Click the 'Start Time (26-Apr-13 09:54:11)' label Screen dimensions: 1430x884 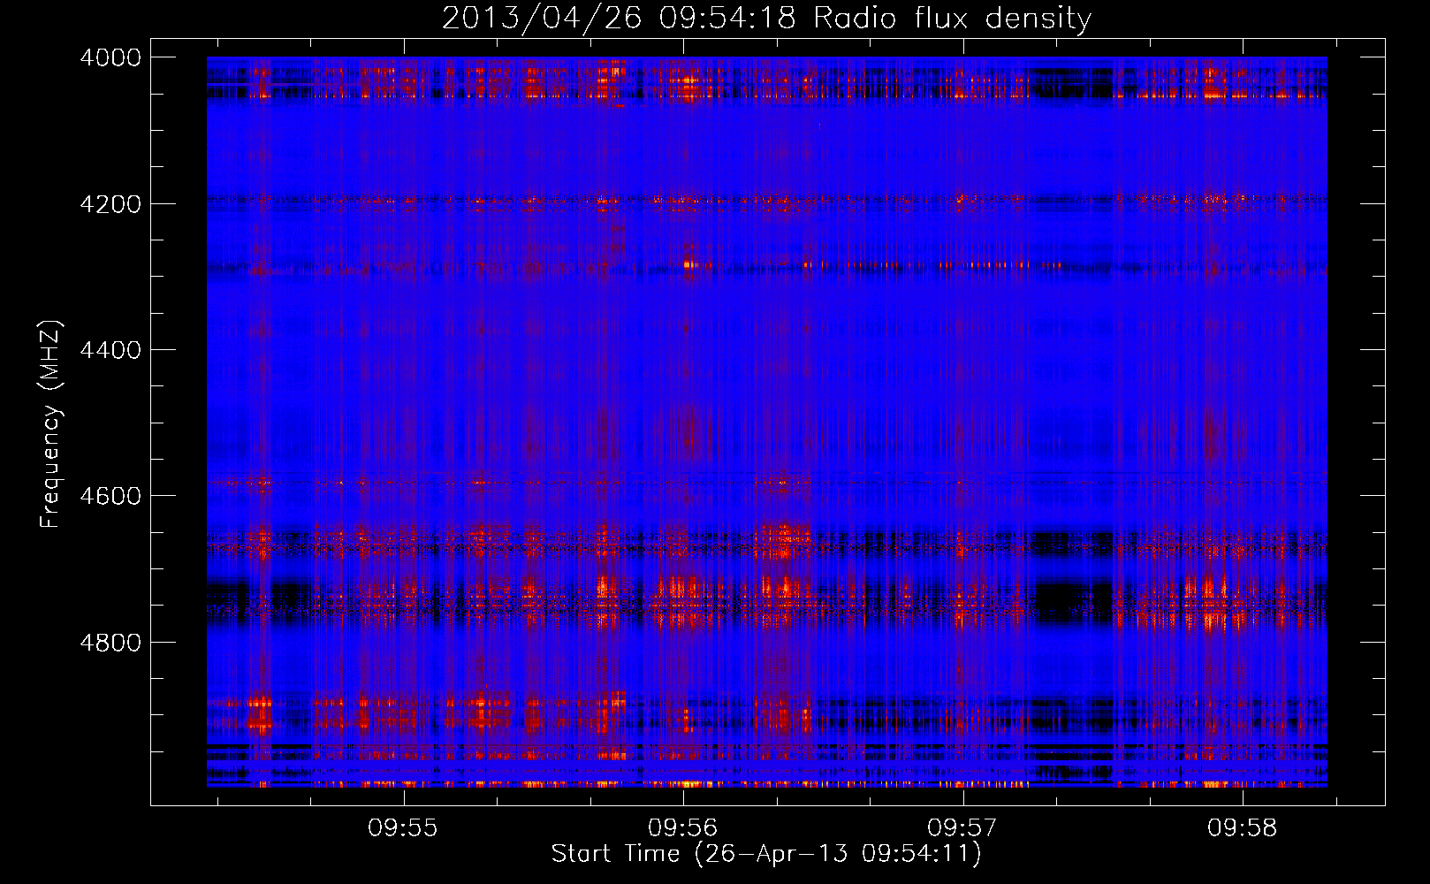[x=766, y=854]
